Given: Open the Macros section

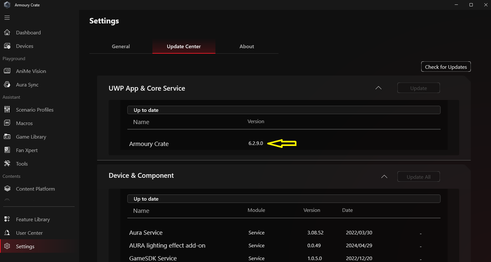Looking at the screenshot, I should click(x=25, y=123).
